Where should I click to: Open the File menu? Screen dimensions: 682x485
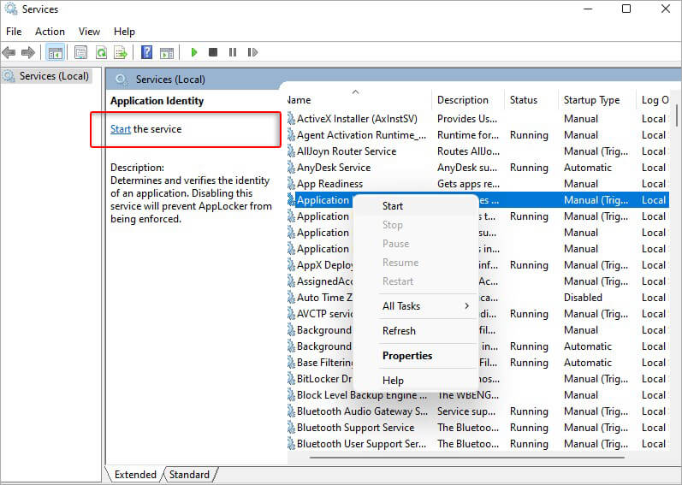[14, 32]
